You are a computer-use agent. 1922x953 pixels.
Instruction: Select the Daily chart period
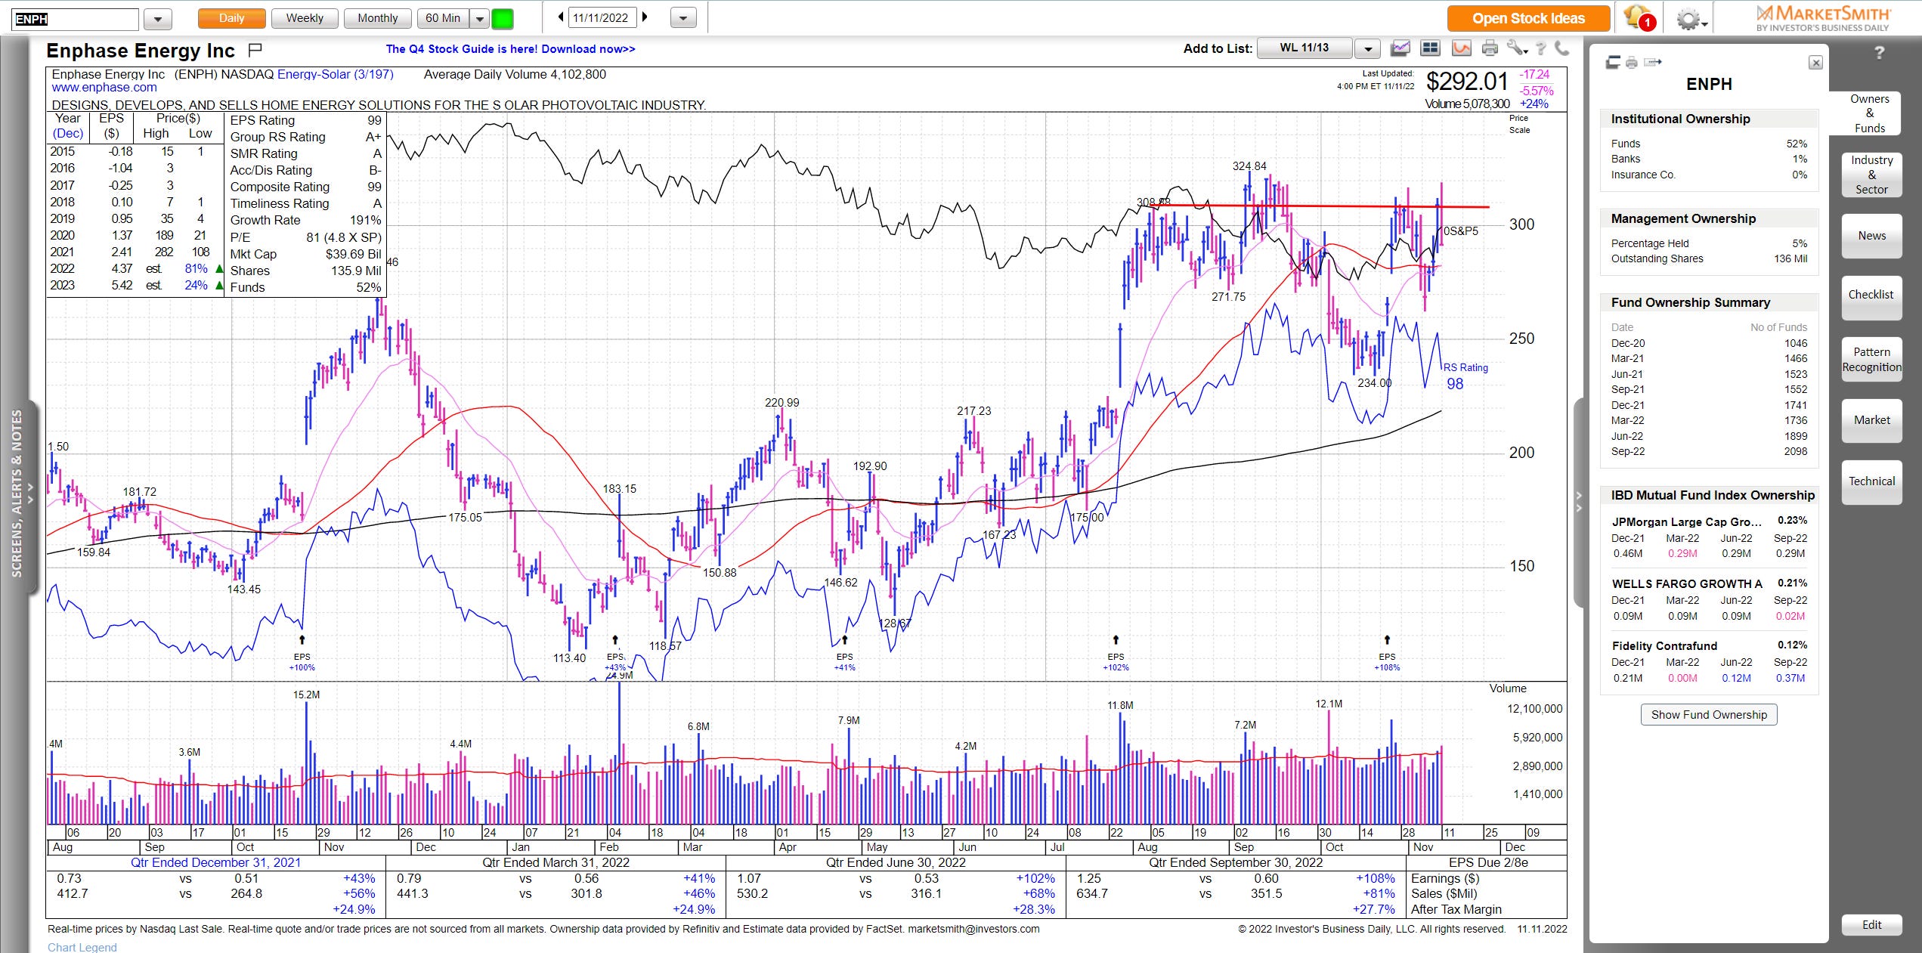tap(231, 18)
